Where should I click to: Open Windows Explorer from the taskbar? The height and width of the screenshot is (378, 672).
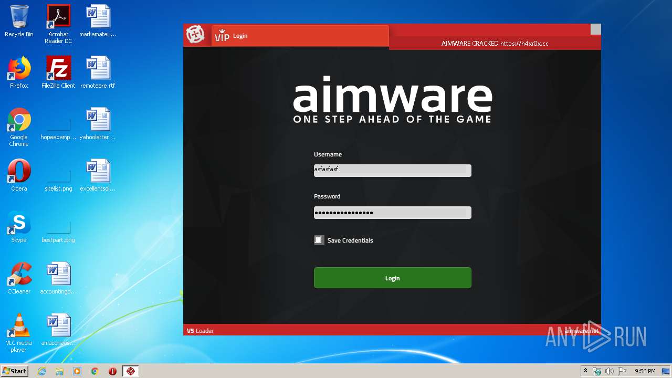click(59, 371)
